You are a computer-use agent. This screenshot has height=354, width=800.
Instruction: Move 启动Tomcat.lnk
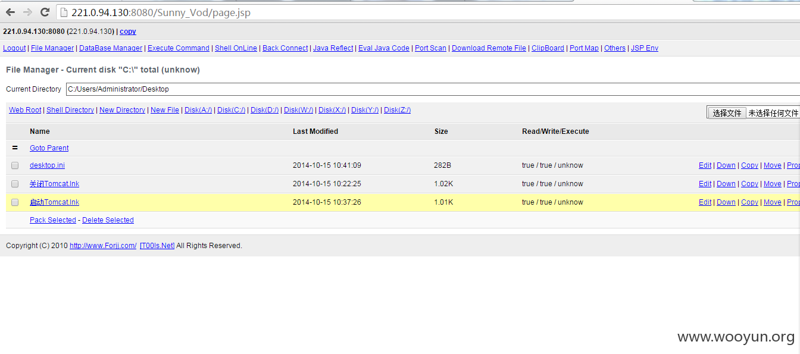point(773,202)
